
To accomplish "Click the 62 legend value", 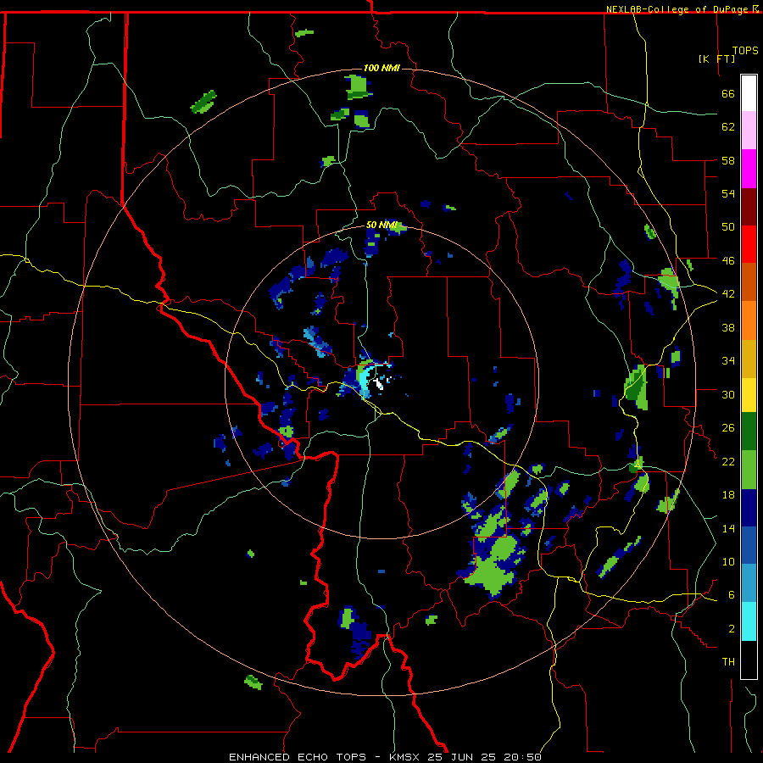I will pyautogui.click(x=728, y=127).
